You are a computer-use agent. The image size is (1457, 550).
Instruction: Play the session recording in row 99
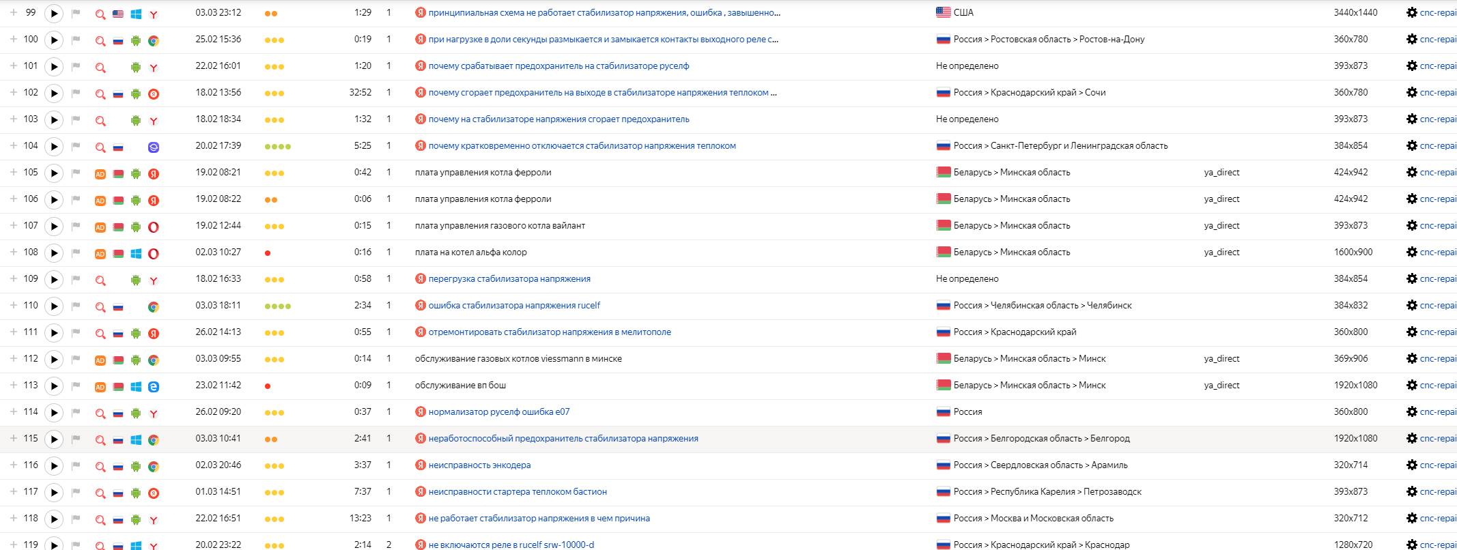pos(54,14)
